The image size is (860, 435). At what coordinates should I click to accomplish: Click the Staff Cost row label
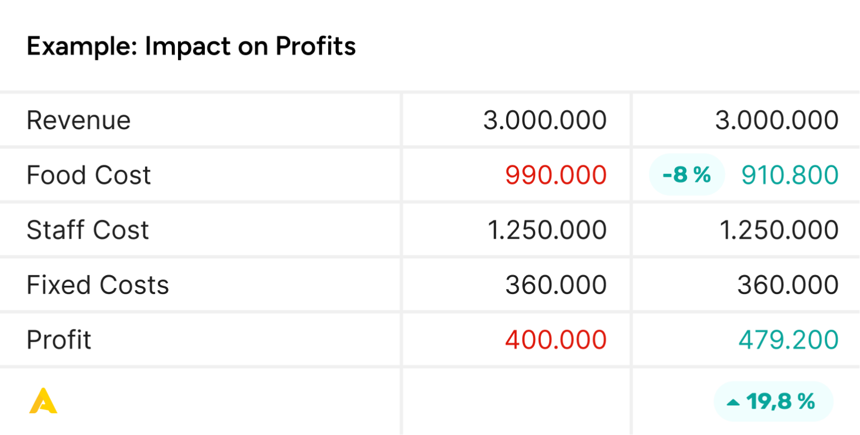tap(87, 230)
